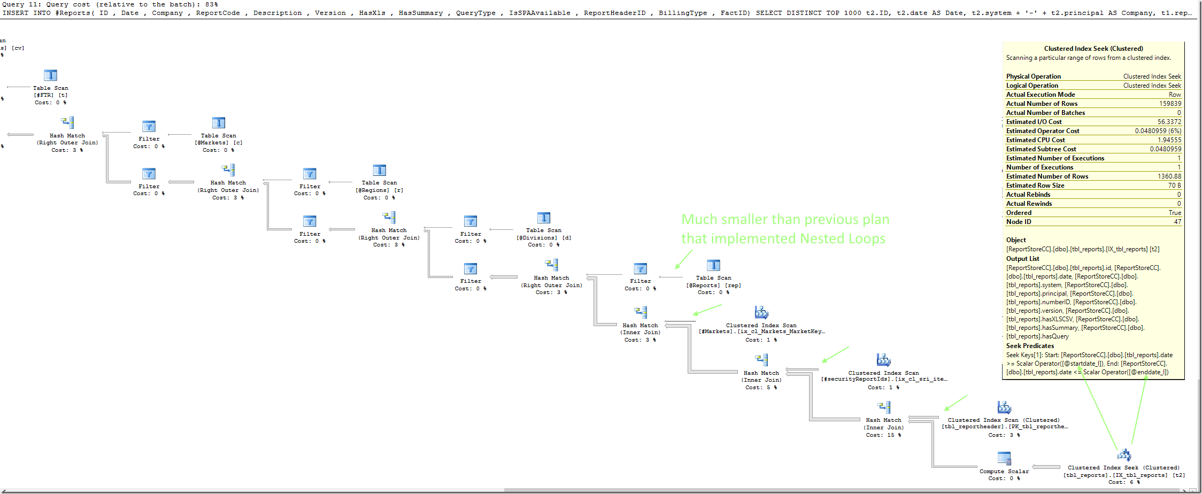
Task: Click the 'Actual Rewinds' row in the tooltip
Action: (x=1093, y=204)
